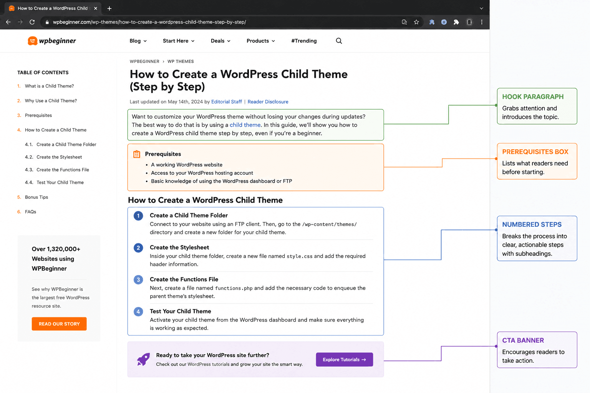Image resolution: width=590 pixels, height=393 pixels.
Task: Click the tab search chevron at top right
Action: click(481, 8)
